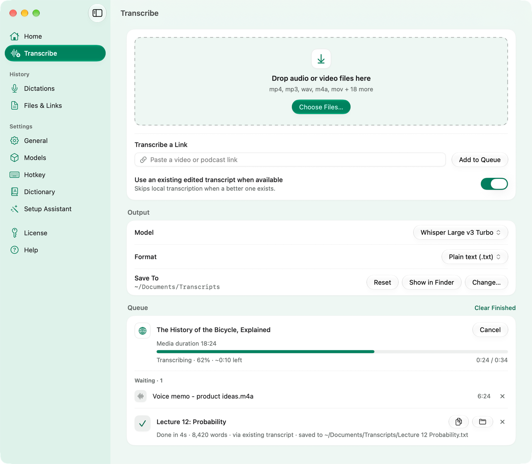This screenshot has width=532, height=464.
Task: Click the link icon in paste field
Action: (143, 160)
